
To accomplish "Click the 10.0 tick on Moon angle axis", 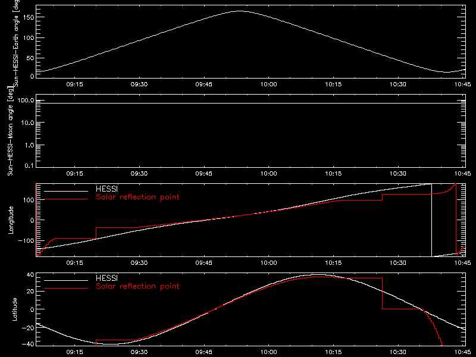I will (27, 123).
